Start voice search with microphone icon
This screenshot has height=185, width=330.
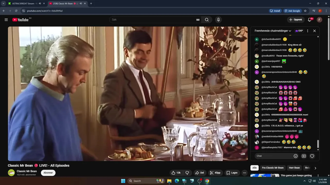tap(218, 20)
